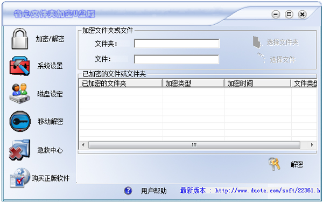Maximize the window
Viewport: 323px width, 203px height.
pyautogui.click(x=289, y=15)
